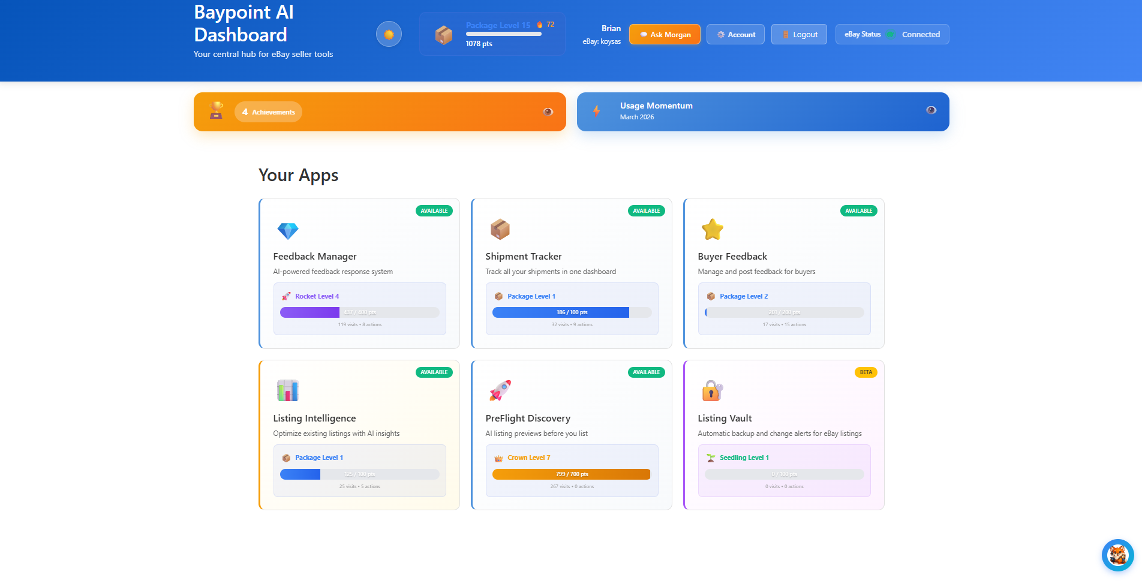Click the fox chat assistant icon

click(x=1117, y=555)
